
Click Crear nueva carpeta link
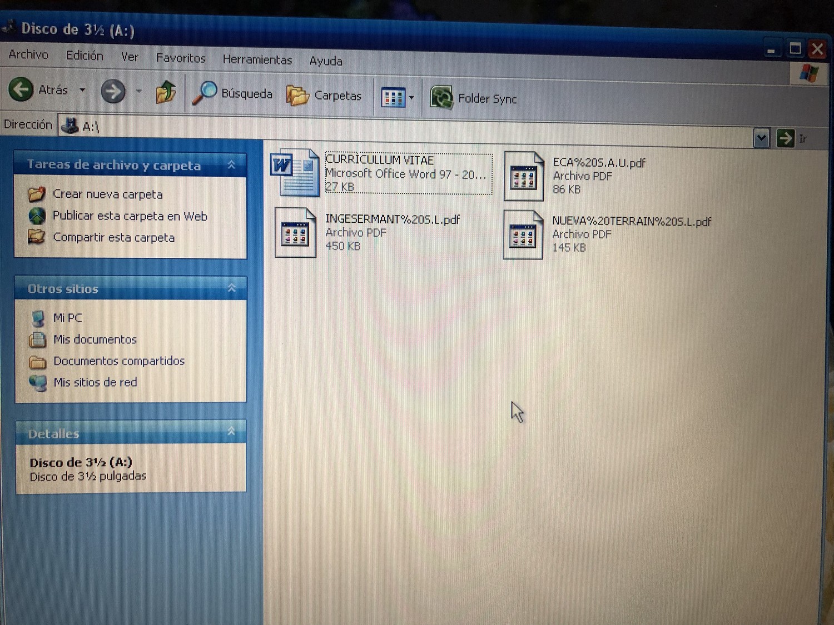(x=108, y=194)
